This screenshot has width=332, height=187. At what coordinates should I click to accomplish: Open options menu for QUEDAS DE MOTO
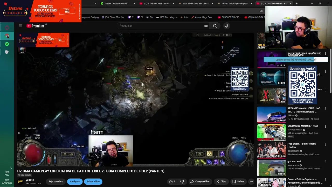(325, 126)
